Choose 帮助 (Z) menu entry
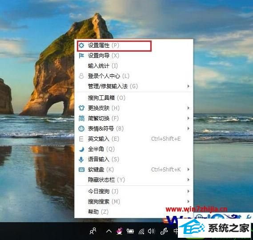This screenshot has height=240, width=253. tap(134, 212)
